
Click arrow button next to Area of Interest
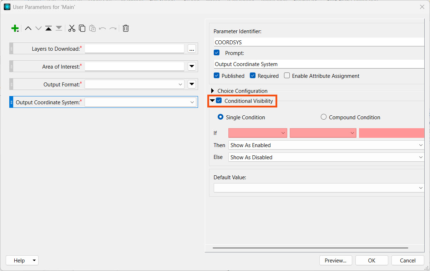click(x=192, y=66)
